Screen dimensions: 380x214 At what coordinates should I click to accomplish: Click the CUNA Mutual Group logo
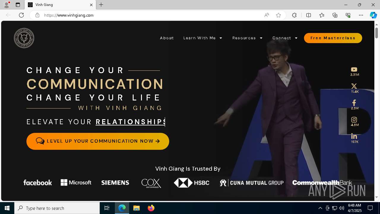[x=252, y=183]
